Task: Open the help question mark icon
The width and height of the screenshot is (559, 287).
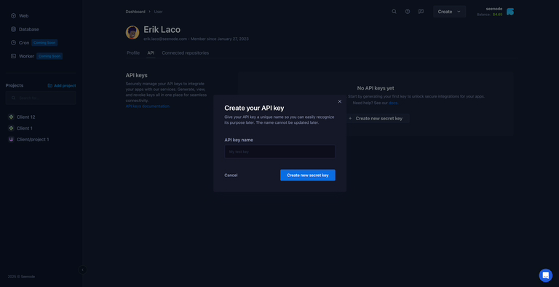Action: tap(408, 12)
